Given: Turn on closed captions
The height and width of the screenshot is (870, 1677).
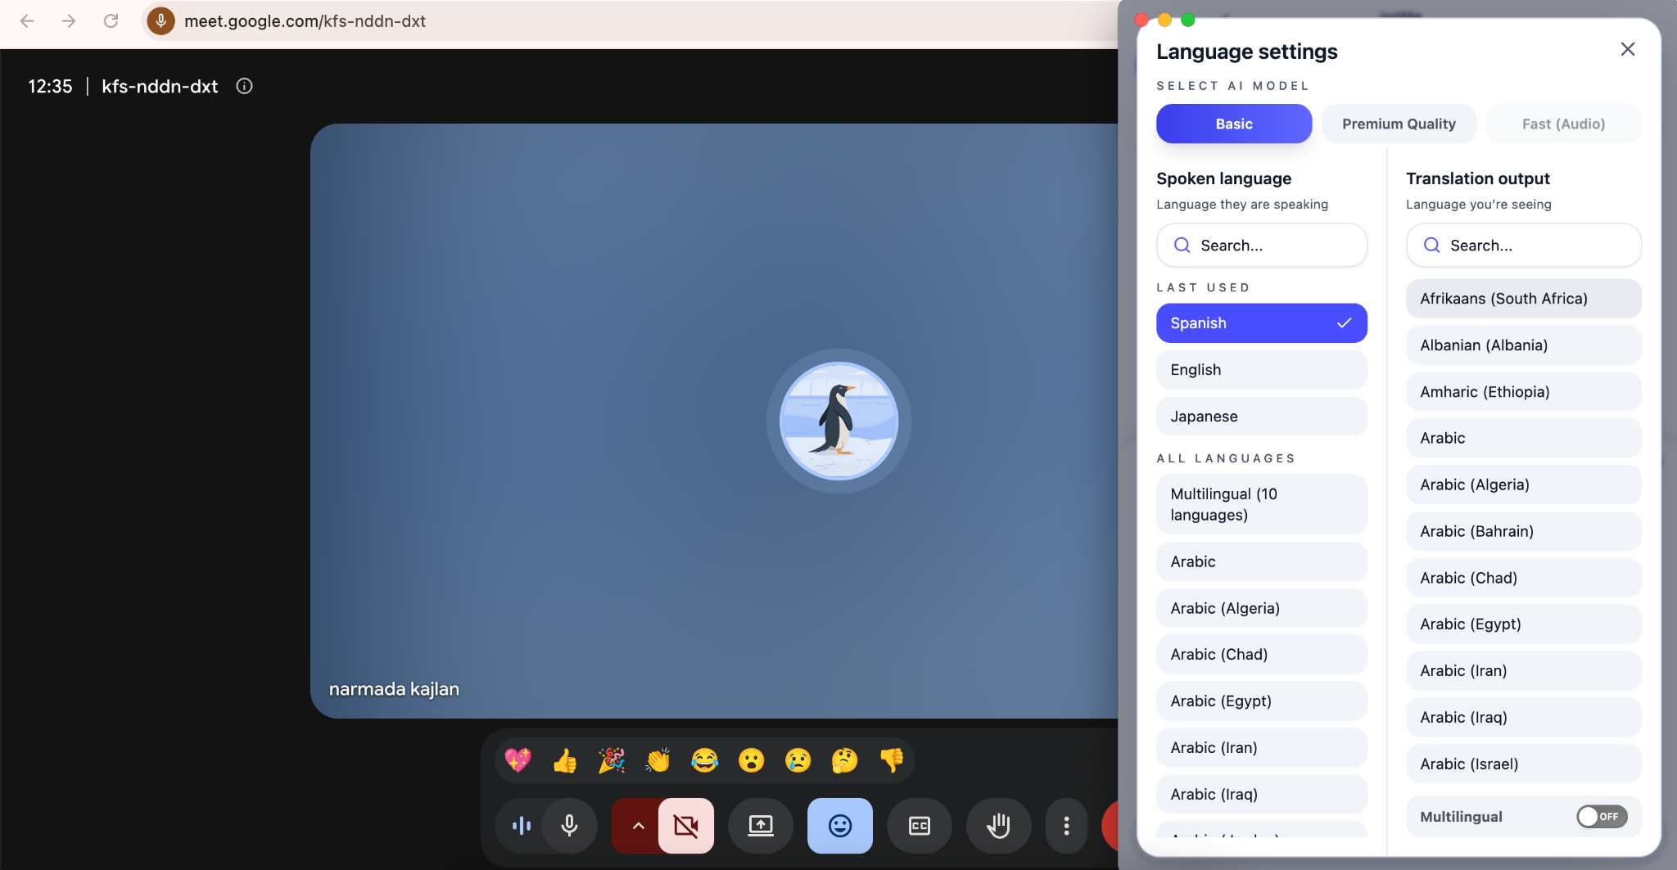Looking at the screenshot, I should (920, 826).
